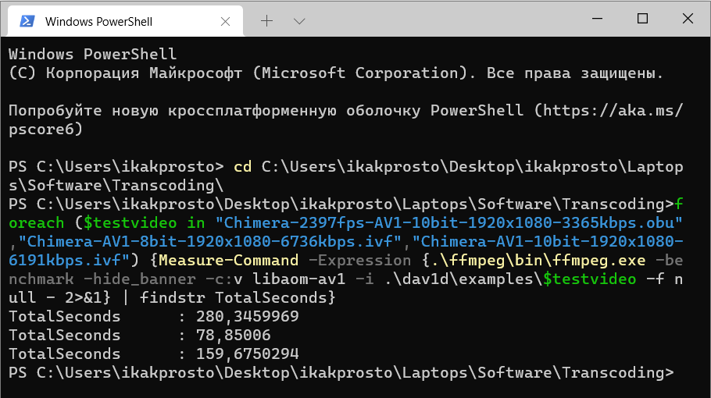Minimize the terminal window

[x=597, y=19]
